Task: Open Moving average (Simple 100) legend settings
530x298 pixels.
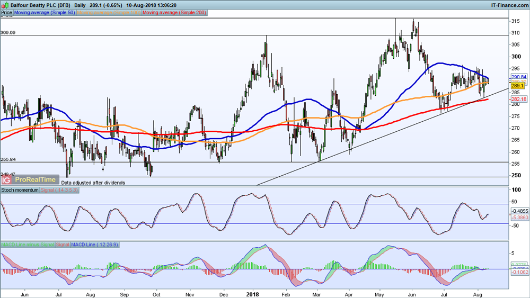Action: point(109,13)
